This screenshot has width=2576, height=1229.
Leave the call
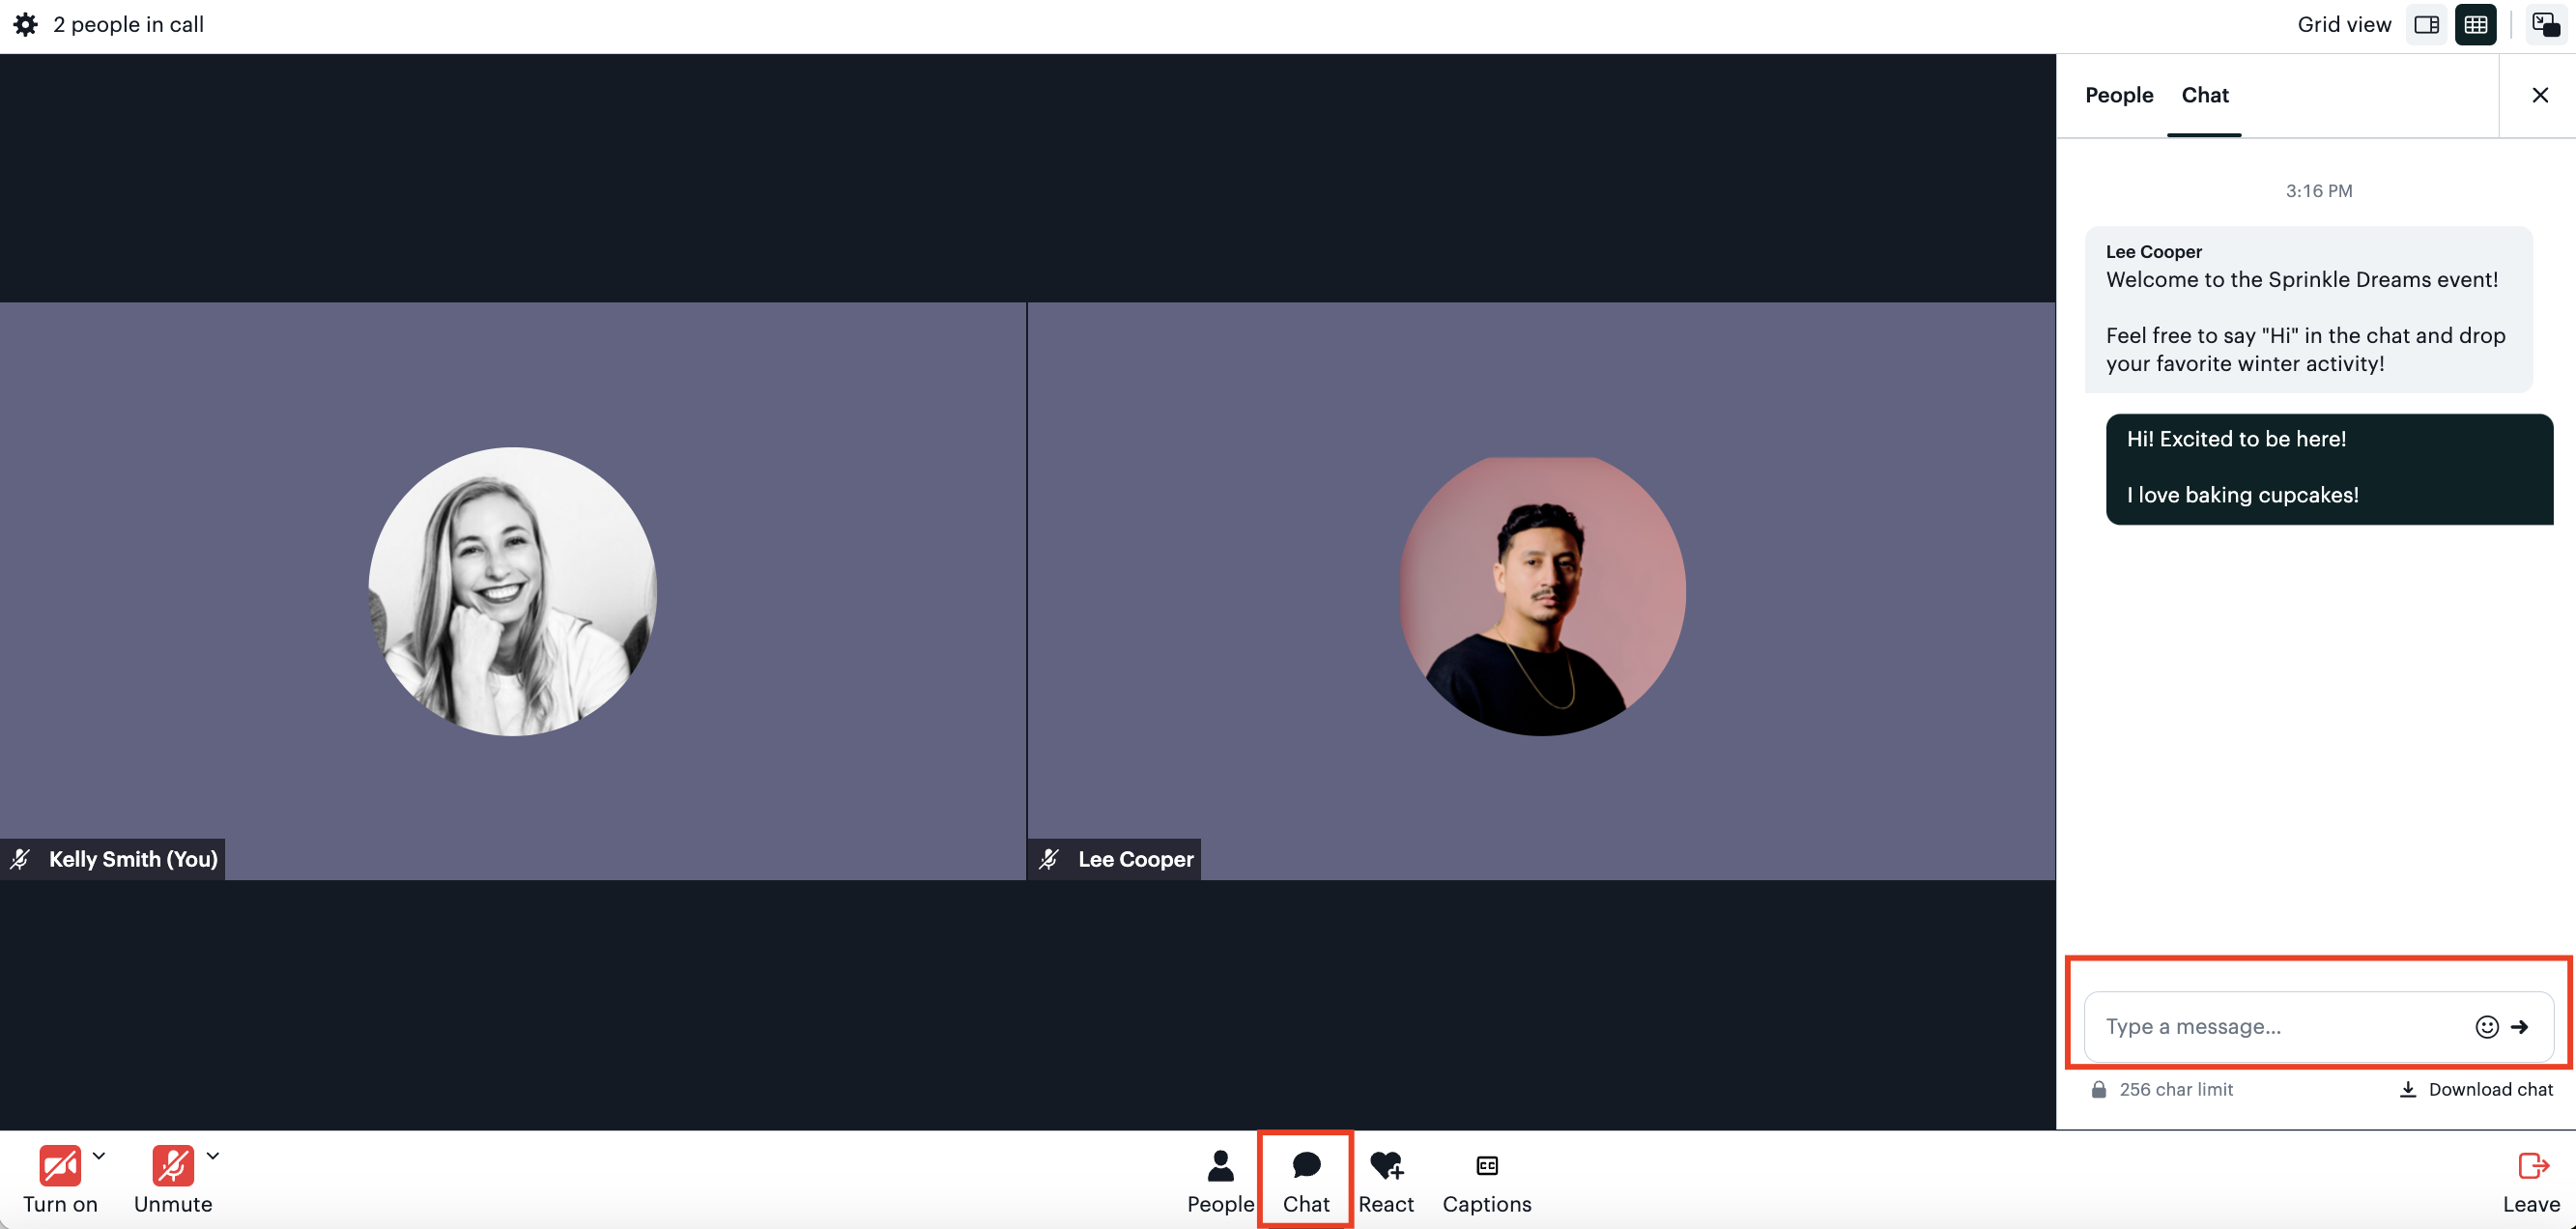[x=2532, y=1181]
